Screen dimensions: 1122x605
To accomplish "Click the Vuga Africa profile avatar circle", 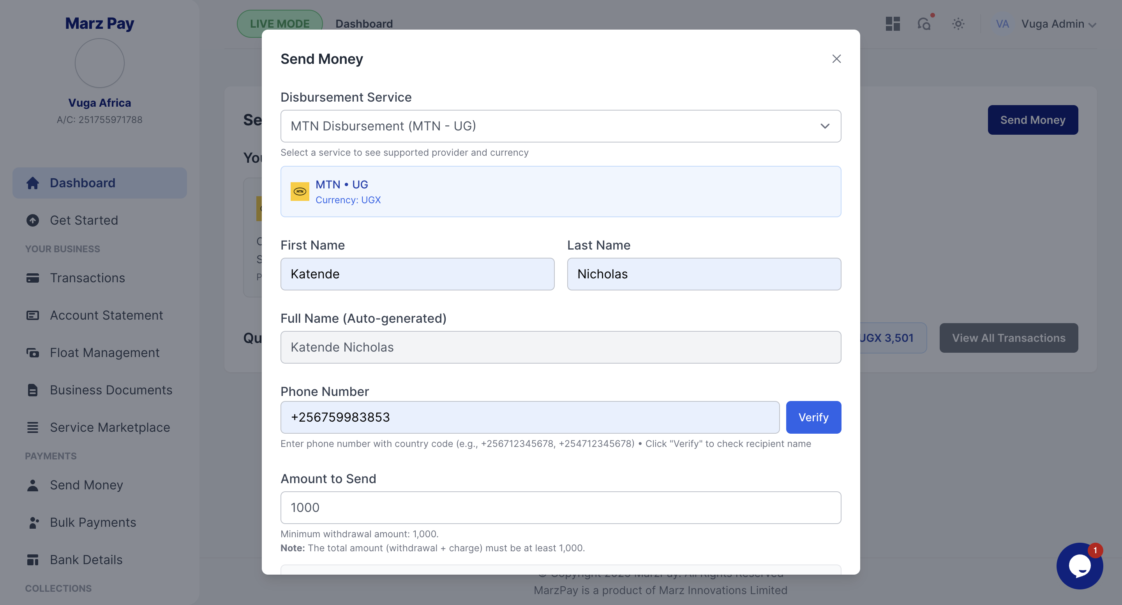I will [99, 63].
